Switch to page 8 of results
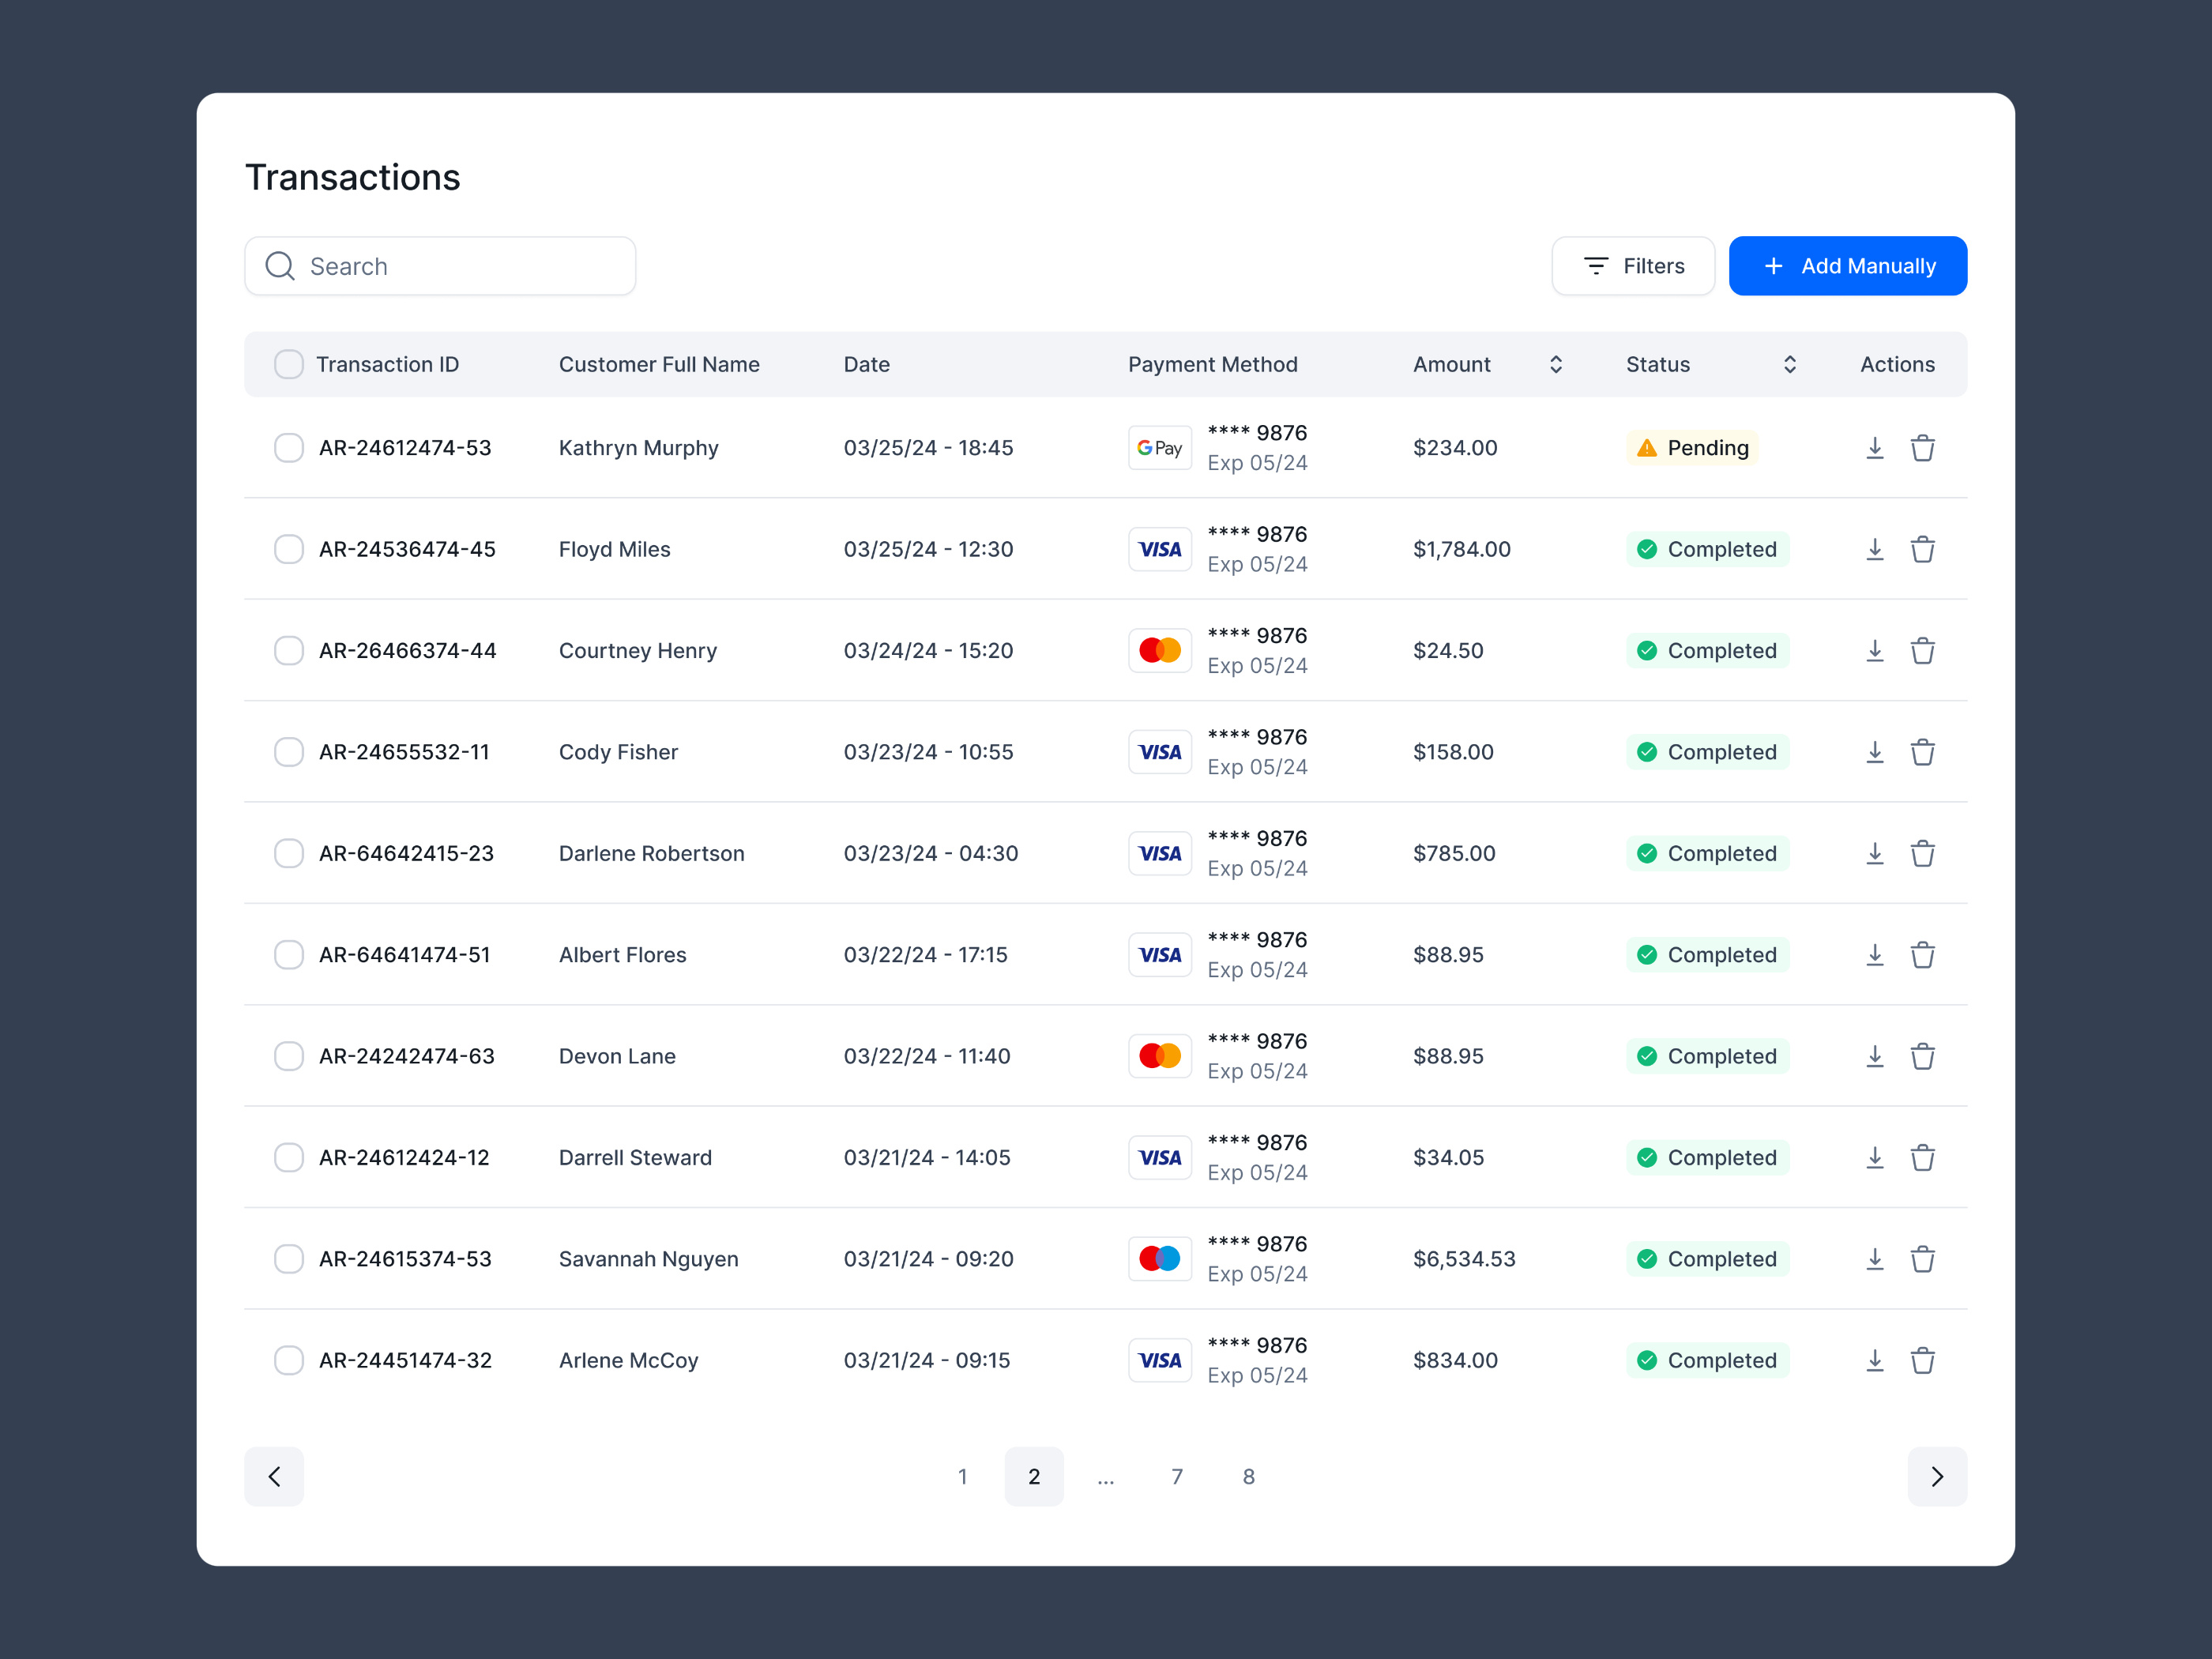This screenshot has height=1659, width=2212. (1248, 1477)
